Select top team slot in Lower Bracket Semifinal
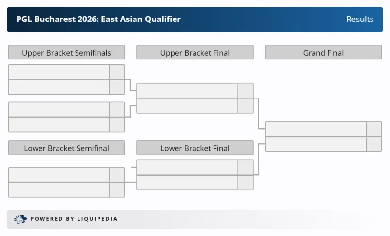Screen dimensions: 390x236 click(x=59, y=175)
